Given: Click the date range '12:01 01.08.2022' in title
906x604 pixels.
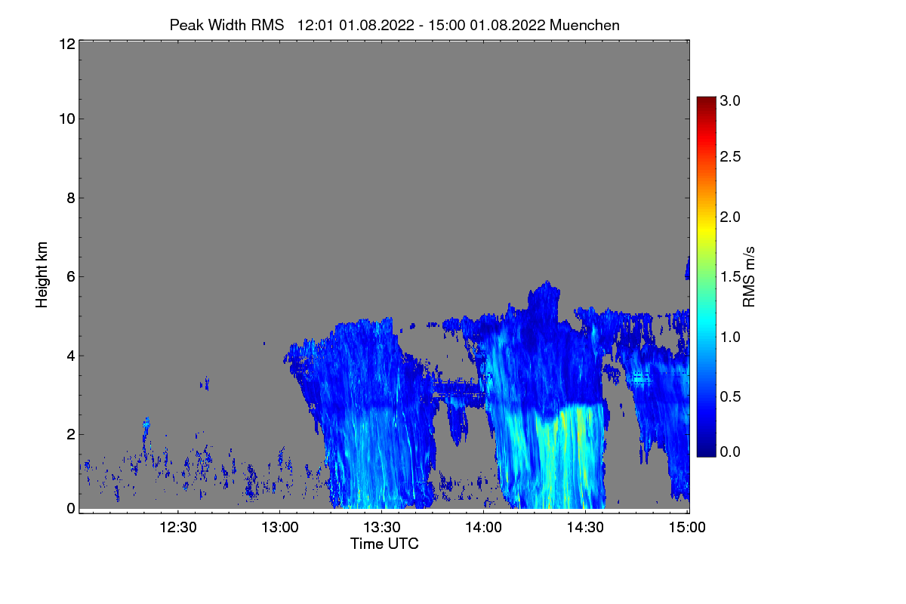Looking at the screenshot, I should click(x=356, y=25).
